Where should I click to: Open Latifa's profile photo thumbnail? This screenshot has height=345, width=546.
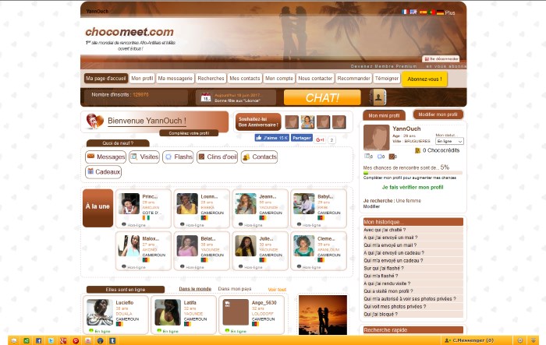click(168, 312)
